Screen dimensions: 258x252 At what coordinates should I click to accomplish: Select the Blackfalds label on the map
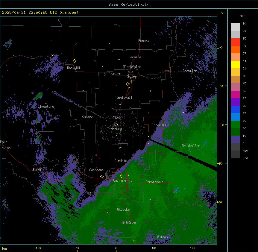(x=132, y=67)
